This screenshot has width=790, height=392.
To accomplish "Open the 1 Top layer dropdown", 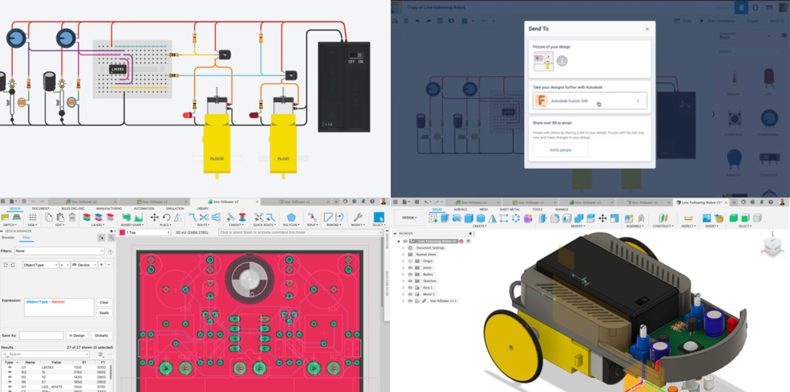I will (146, 232).
